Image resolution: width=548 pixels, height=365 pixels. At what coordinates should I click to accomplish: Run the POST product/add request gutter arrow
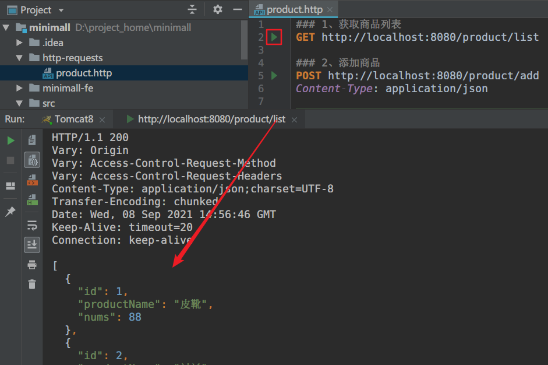pyautogui.click(x=274, y=76)
